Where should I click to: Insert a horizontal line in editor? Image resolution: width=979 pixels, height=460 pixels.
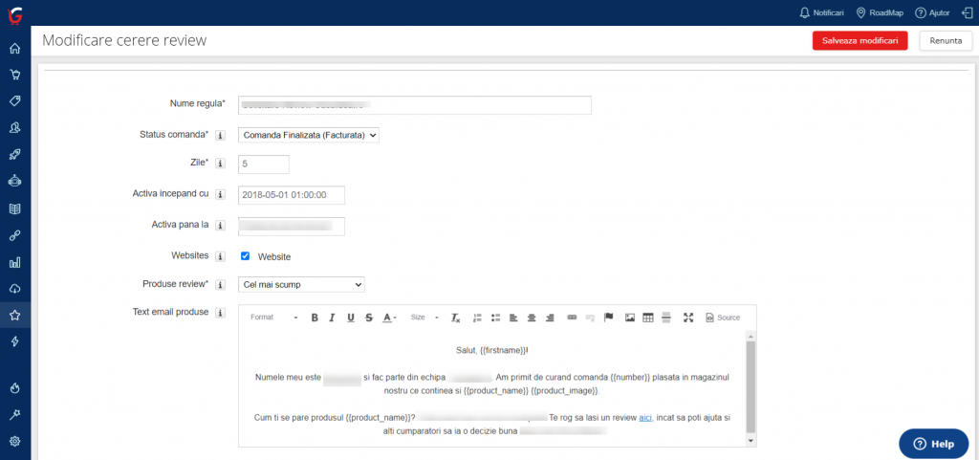(x=666, y=318)
